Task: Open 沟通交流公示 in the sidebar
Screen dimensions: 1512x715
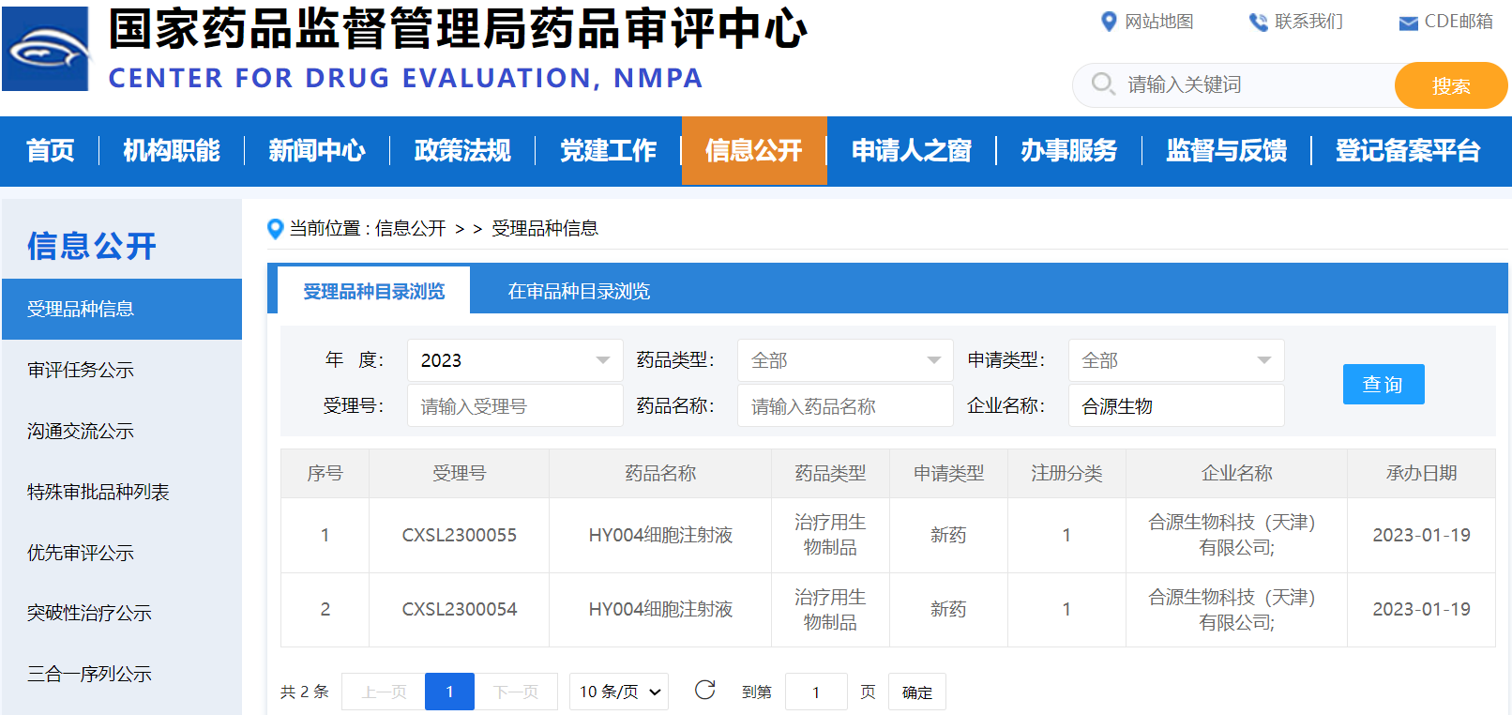Action: (81, 431)
